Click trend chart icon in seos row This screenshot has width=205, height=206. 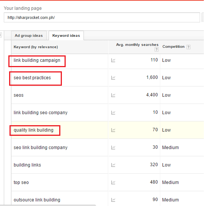coord(113,95)
